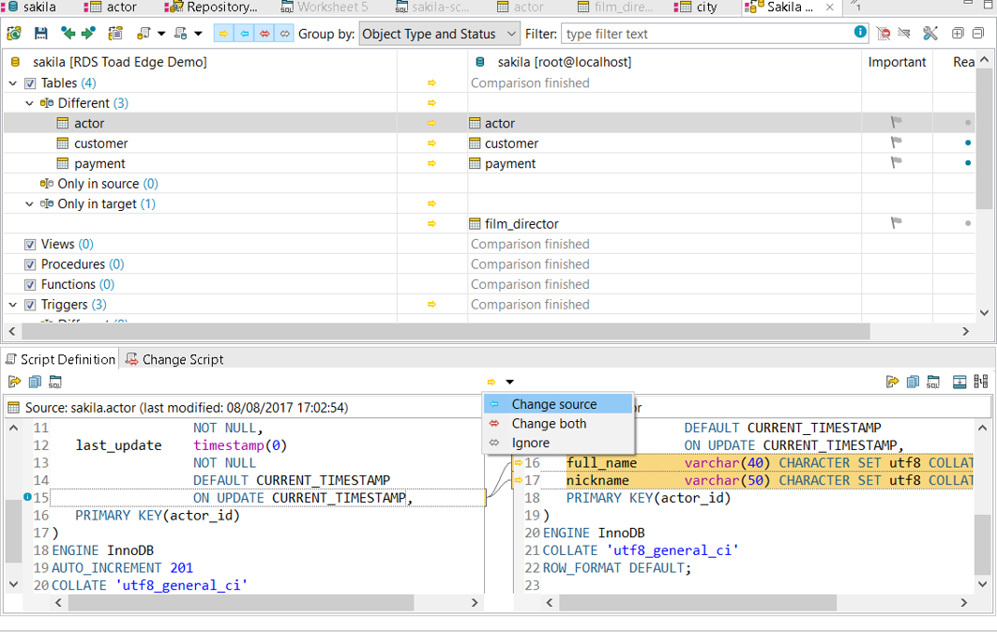Screen dimensions: 997x632
Task: Click left pane copy script icon
Action: (35, 382)
